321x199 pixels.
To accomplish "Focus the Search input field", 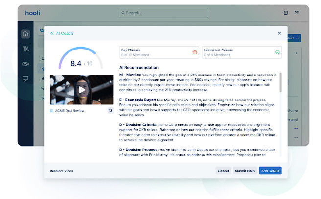I will [x=163, y=13].
